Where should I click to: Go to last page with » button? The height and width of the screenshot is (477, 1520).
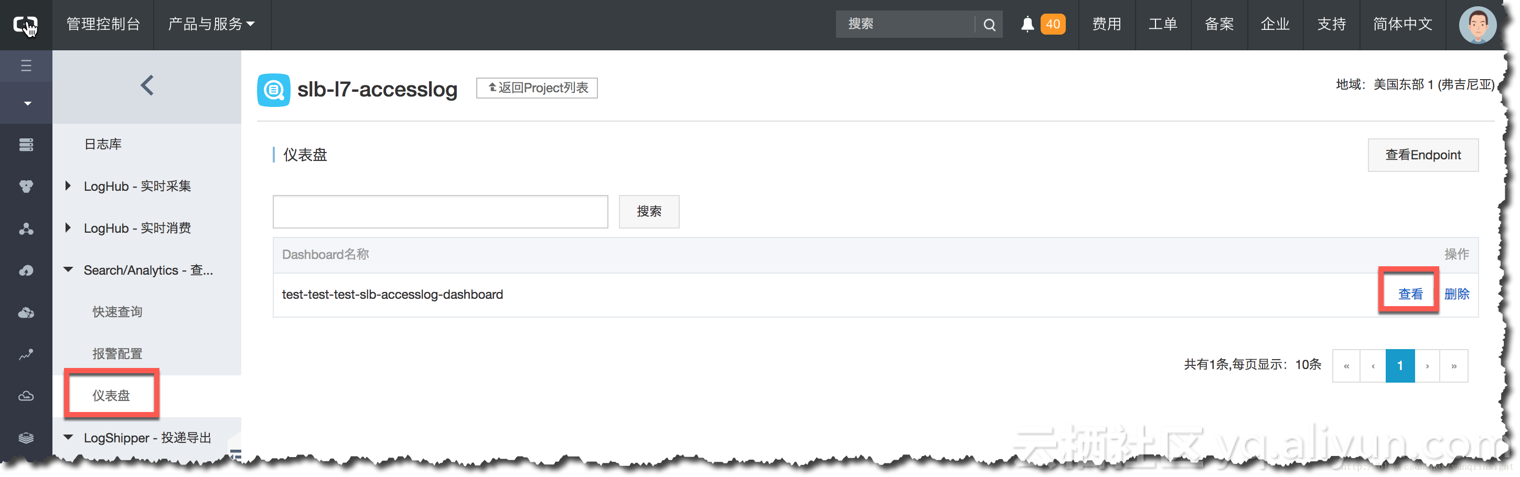[1453, 366]
